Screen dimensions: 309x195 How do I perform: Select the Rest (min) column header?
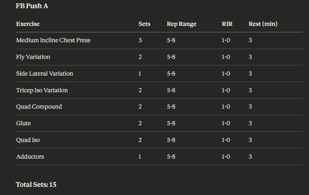(263, 24)
